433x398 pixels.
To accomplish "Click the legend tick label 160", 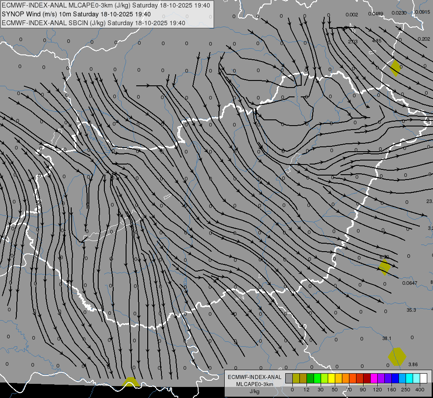I will click(x=391, y=390).
